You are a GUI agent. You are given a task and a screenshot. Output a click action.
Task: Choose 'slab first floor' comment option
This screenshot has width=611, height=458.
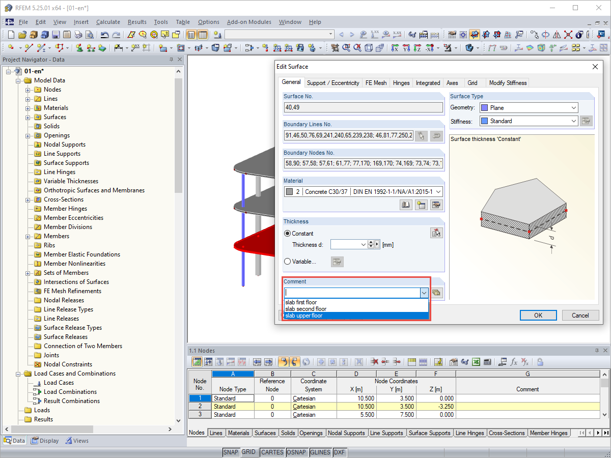click(356, 302)
